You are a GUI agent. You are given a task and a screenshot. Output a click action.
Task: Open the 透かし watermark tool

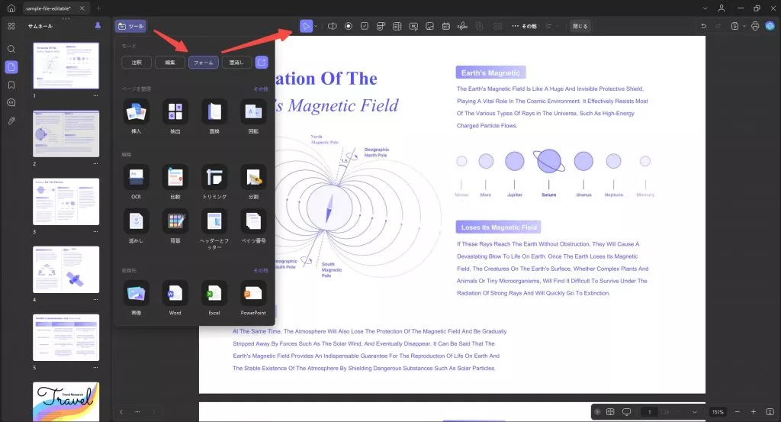click(x=136, y=221)
